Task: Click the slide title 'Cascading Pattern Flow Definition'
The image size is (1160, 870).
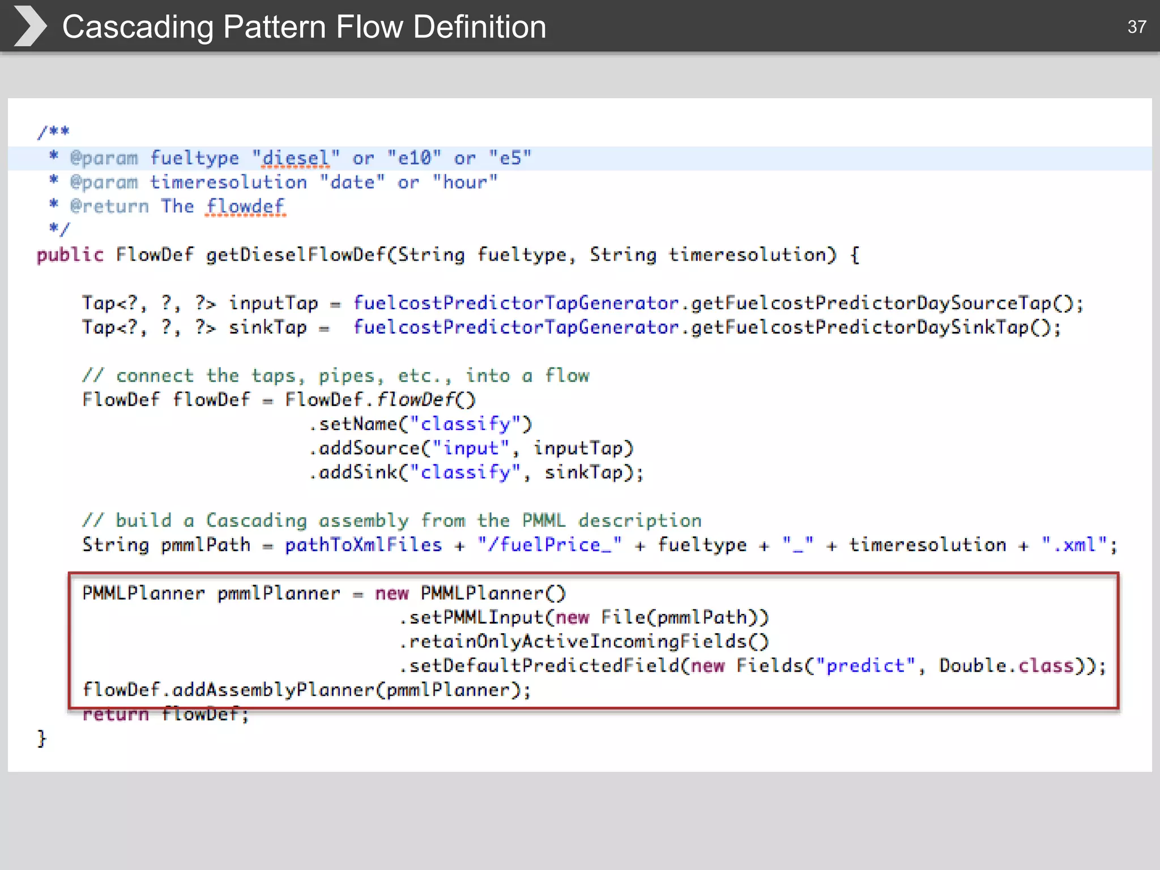Action: [304, 27]
